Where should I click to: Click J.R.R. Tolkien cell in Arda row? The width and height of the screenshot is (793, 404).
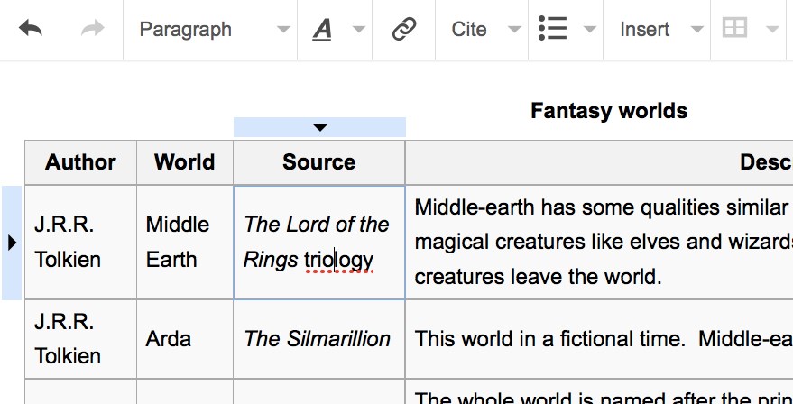point(80,339)
